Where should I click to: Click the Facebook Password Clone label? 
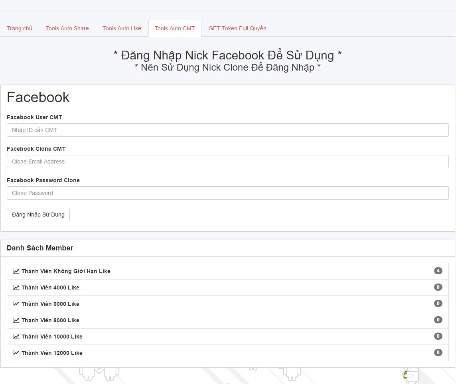43,180
